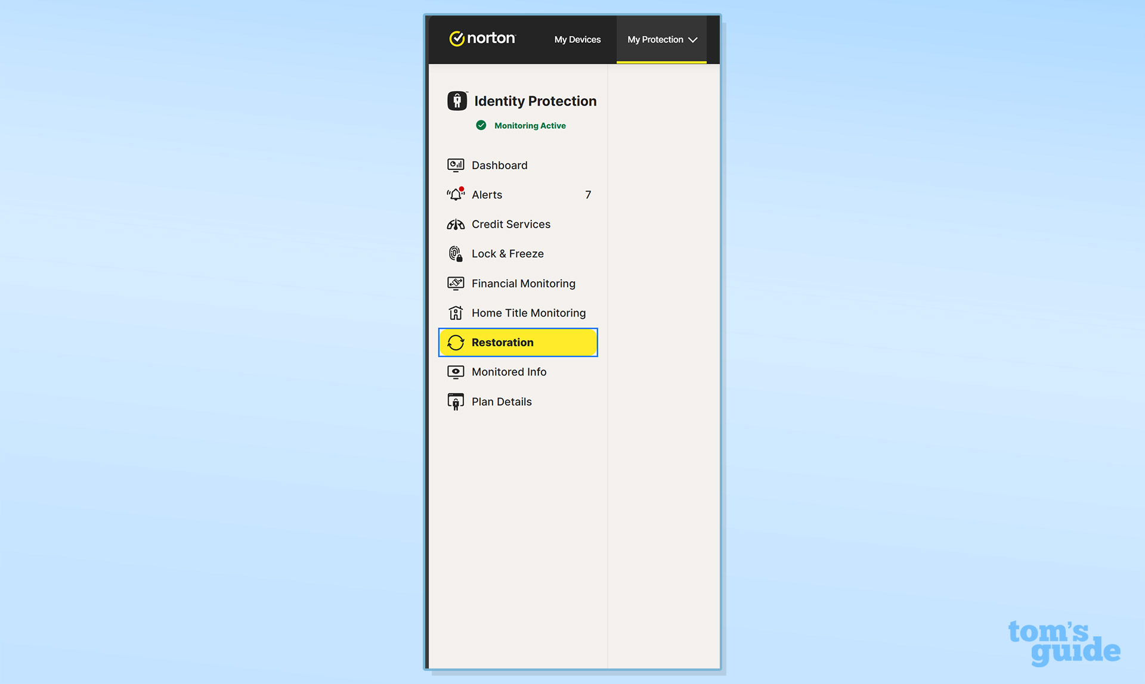This screenshot has width=1145, height=684.
Task: Click the Plan Details icon
Action: (456, 402)
